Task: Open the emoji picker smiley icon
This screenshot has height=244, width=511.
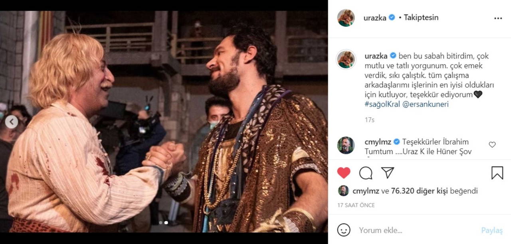Action: (x=344, y=230)
